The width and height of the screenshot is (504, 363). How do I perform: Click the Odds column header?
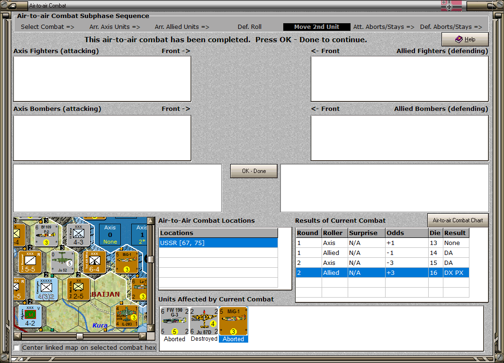click(x=407, y=233)
